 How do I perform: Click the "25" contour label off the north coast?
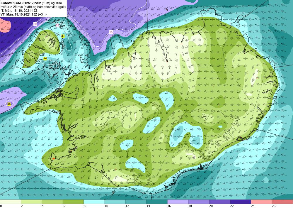111,32
